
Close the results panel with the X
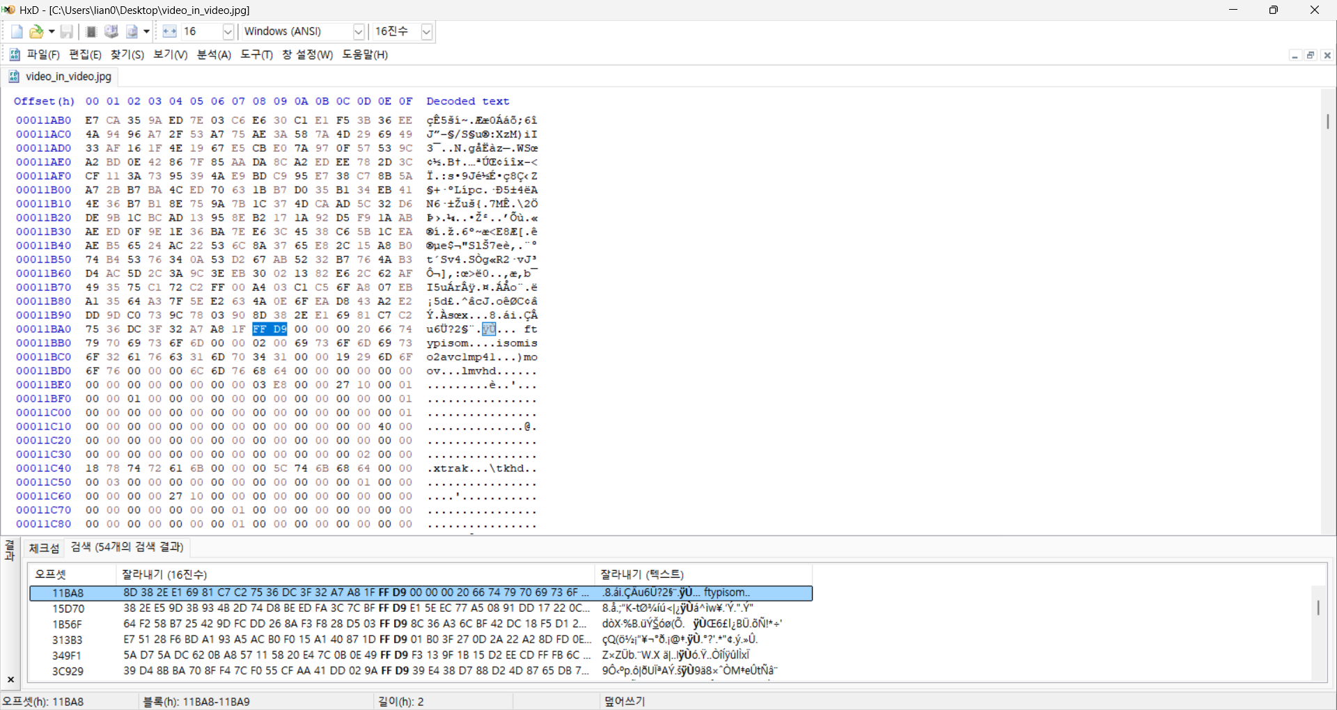[10, 679]
